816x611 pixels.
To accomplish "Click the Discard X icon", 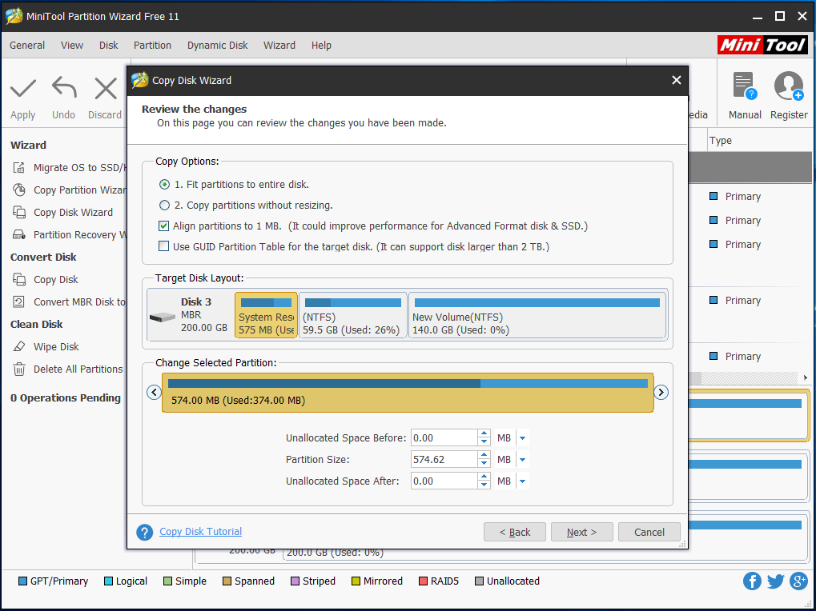I will [x=105, y=89].
